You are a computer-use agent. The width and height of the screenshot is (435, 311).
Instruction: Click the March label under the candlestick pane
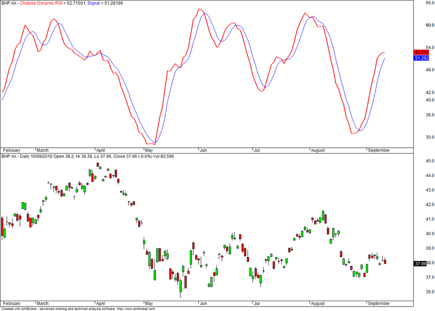pyautogui.click(x=42, y=303)
